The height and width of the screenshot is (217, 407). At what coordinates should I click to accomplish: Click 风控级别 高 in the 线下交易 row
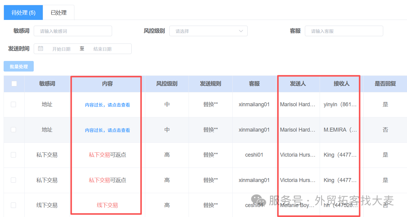tap(167, 205)
